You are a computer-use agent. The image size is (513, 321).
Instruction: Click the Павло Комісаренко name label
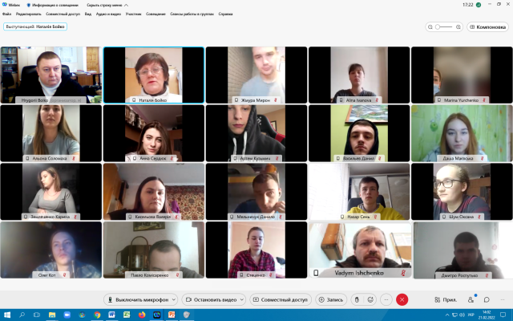150,275
